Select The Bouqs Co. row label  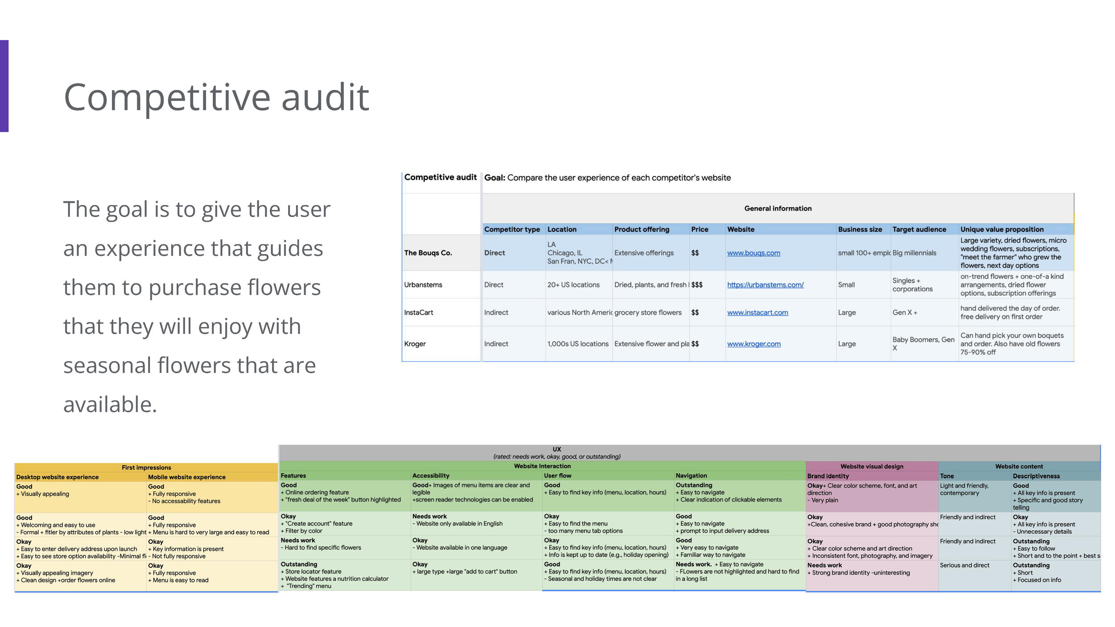click(428, 253)
